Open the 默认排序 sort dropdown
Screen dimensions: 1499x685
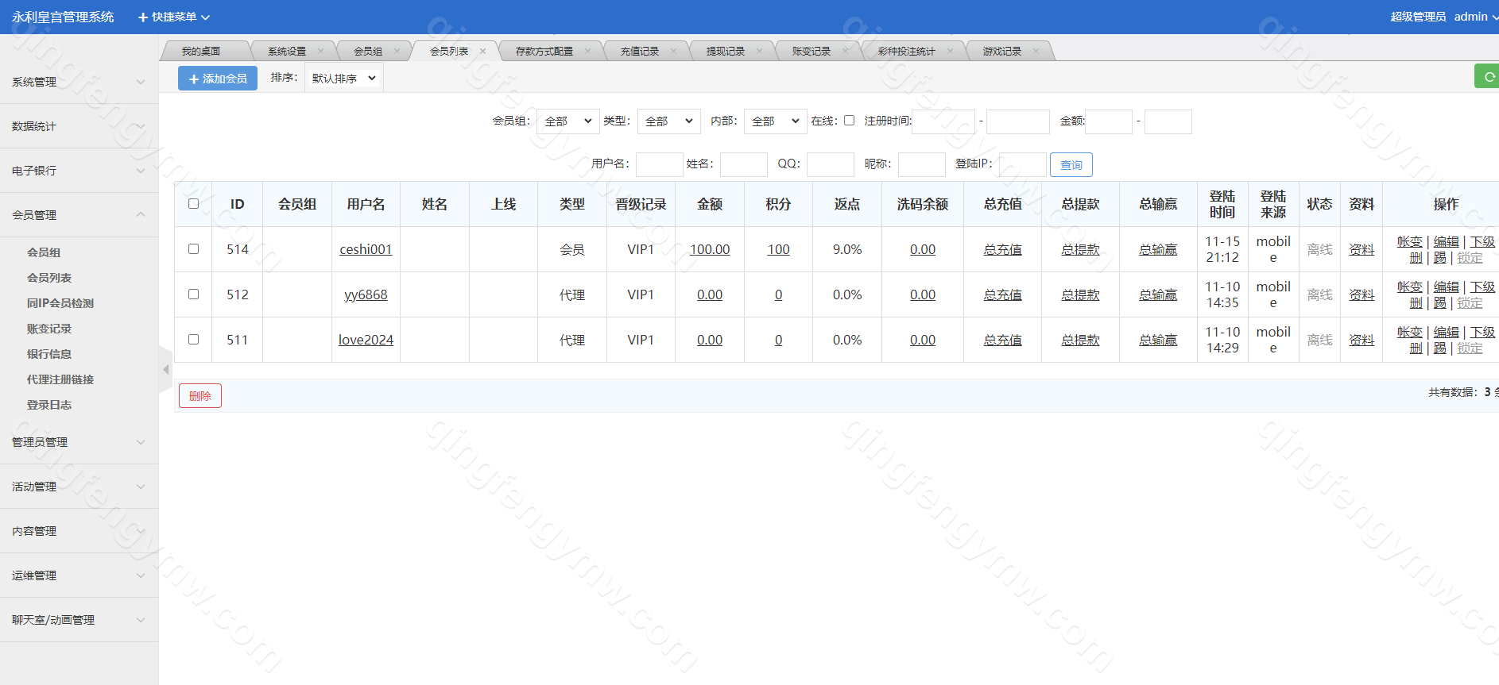pyautogui.click(x=343, y=79)
